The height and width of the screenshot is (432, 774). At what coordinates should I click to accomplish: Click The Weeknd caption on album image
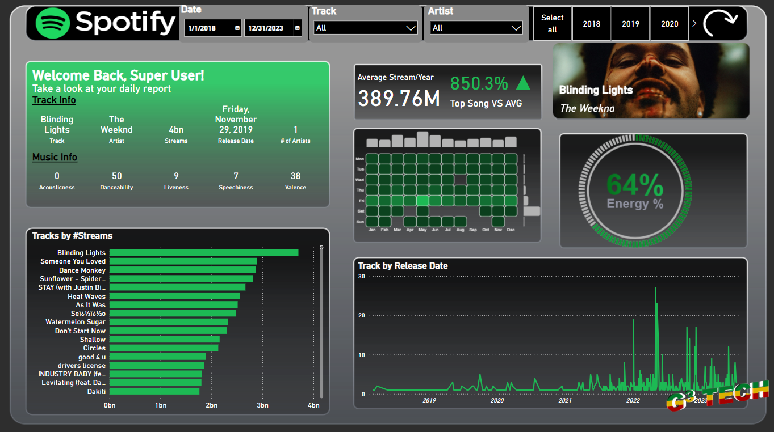tap(587, 108)
